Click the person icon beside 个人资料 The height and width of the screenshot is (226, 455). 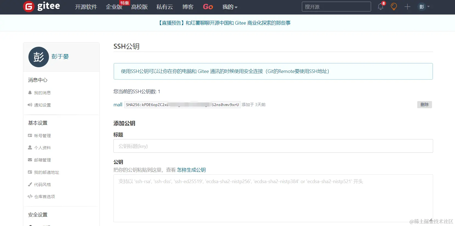(x=30, y=148)
